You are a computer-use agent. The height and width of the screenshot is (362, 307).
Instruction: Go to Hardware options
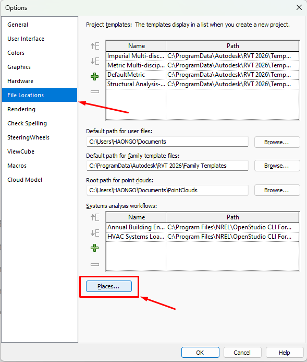tap(40, 81)
